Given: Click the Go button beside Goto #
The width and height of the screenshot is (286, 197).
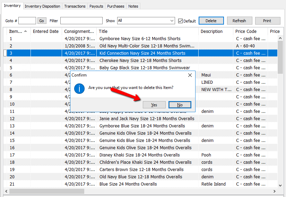Looking at the screenshot, I should [42, 21].
